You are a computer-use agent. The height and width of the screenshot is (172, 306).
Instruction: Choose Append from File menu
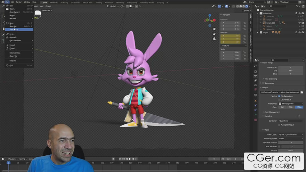(x=19, y=37)
